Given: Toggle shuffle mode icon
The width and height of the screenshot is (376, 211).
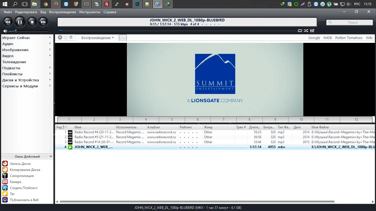Looking at the screenshot, I should click(x=306, y=31).
